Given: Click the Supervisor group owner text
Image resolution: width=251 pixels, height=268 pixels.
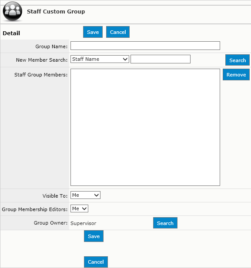Looking at the screenshot, I should click(84, 223).
